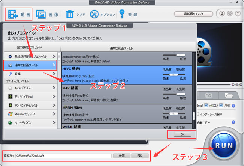The width and height of the screenshot is (244, 166).
Task: Click the 最新版をチェック button
Action: [193, 14]
